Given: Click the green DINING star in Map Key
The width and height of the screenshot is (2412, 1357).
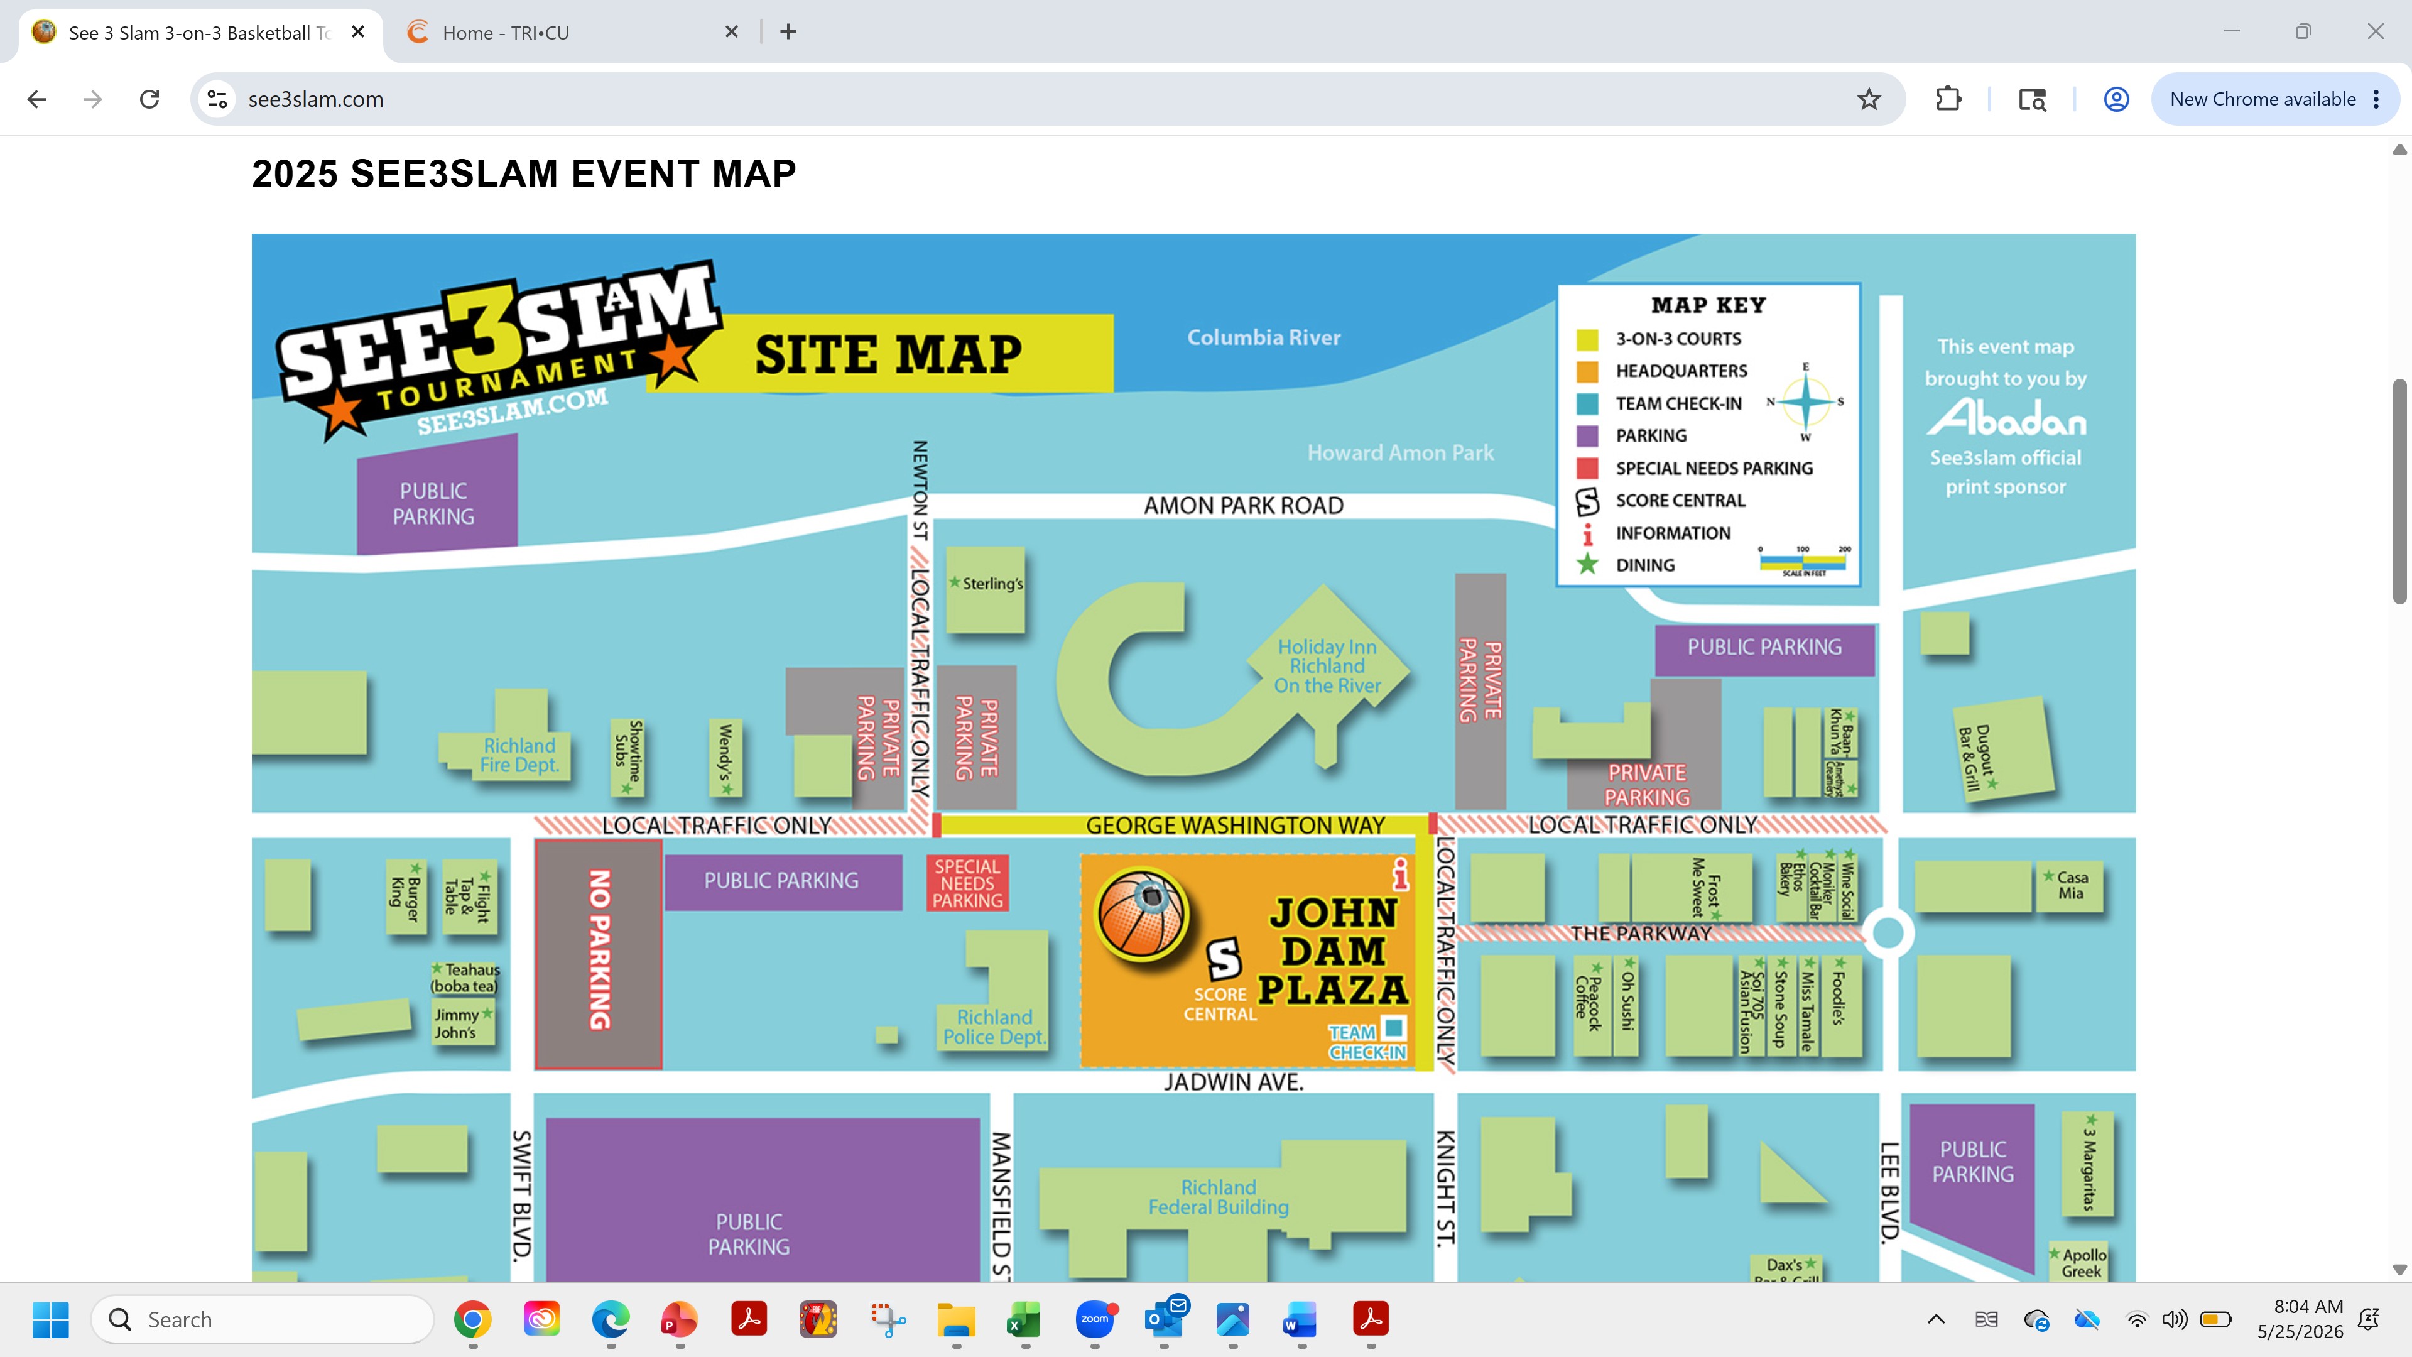Looking at the screenshot, I should coord(1587,564).
